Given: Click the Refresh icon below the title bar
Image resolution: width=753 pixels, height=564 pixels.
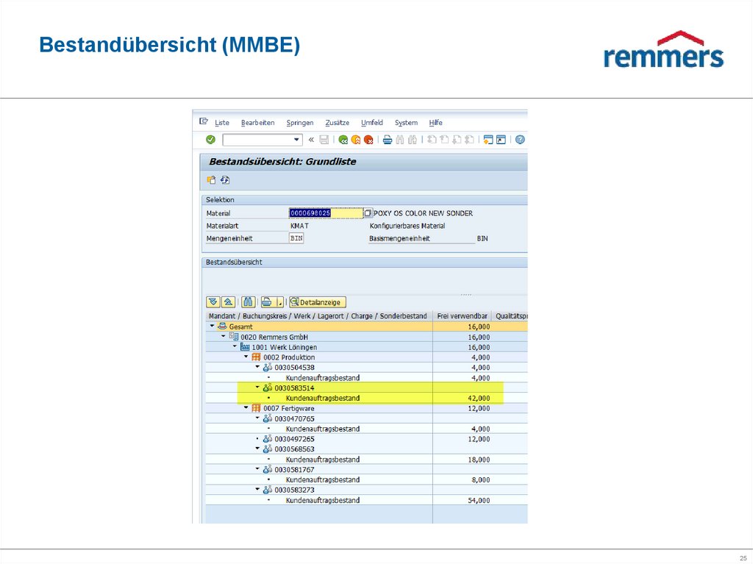Looking at the screenshot, I should [224, 179].
